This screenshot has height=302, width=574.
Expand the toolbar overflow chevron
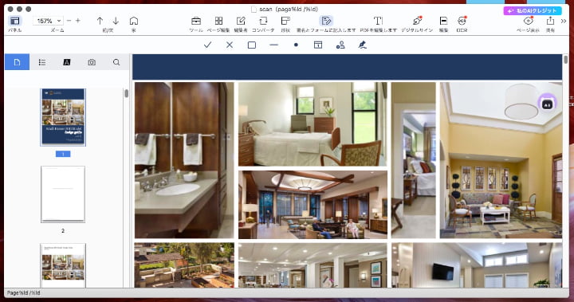(x=564, y=21)
